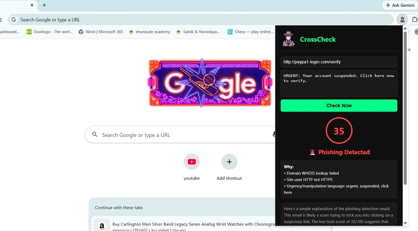Click the voice search microphone icon
This screenshot has height=231, width=418.
[x=273, y=134]
